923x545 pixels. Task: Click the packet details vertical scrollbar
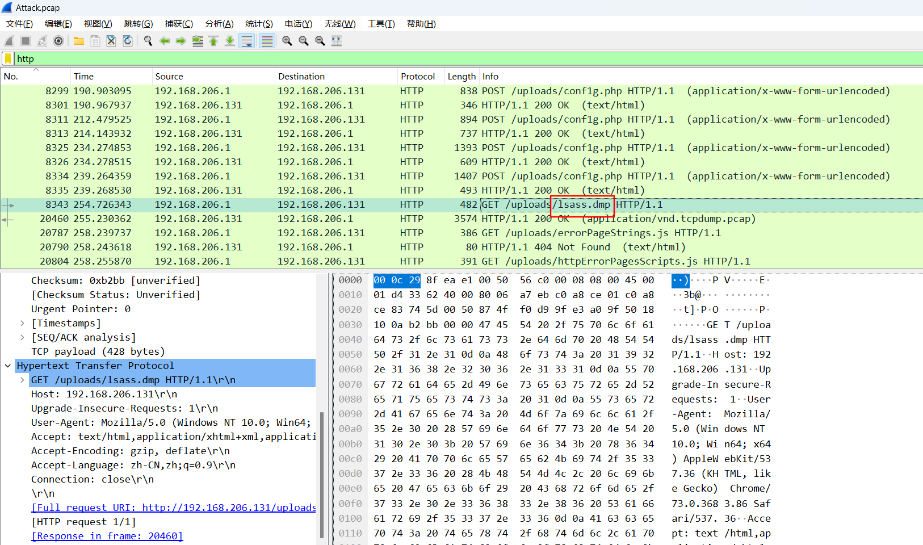tap(322, 474)
